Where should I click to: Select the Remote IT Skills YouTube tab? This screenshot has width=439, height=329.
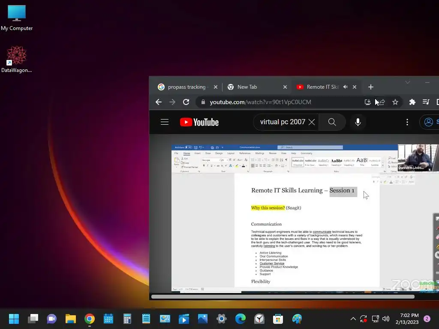tap(322, 87)
